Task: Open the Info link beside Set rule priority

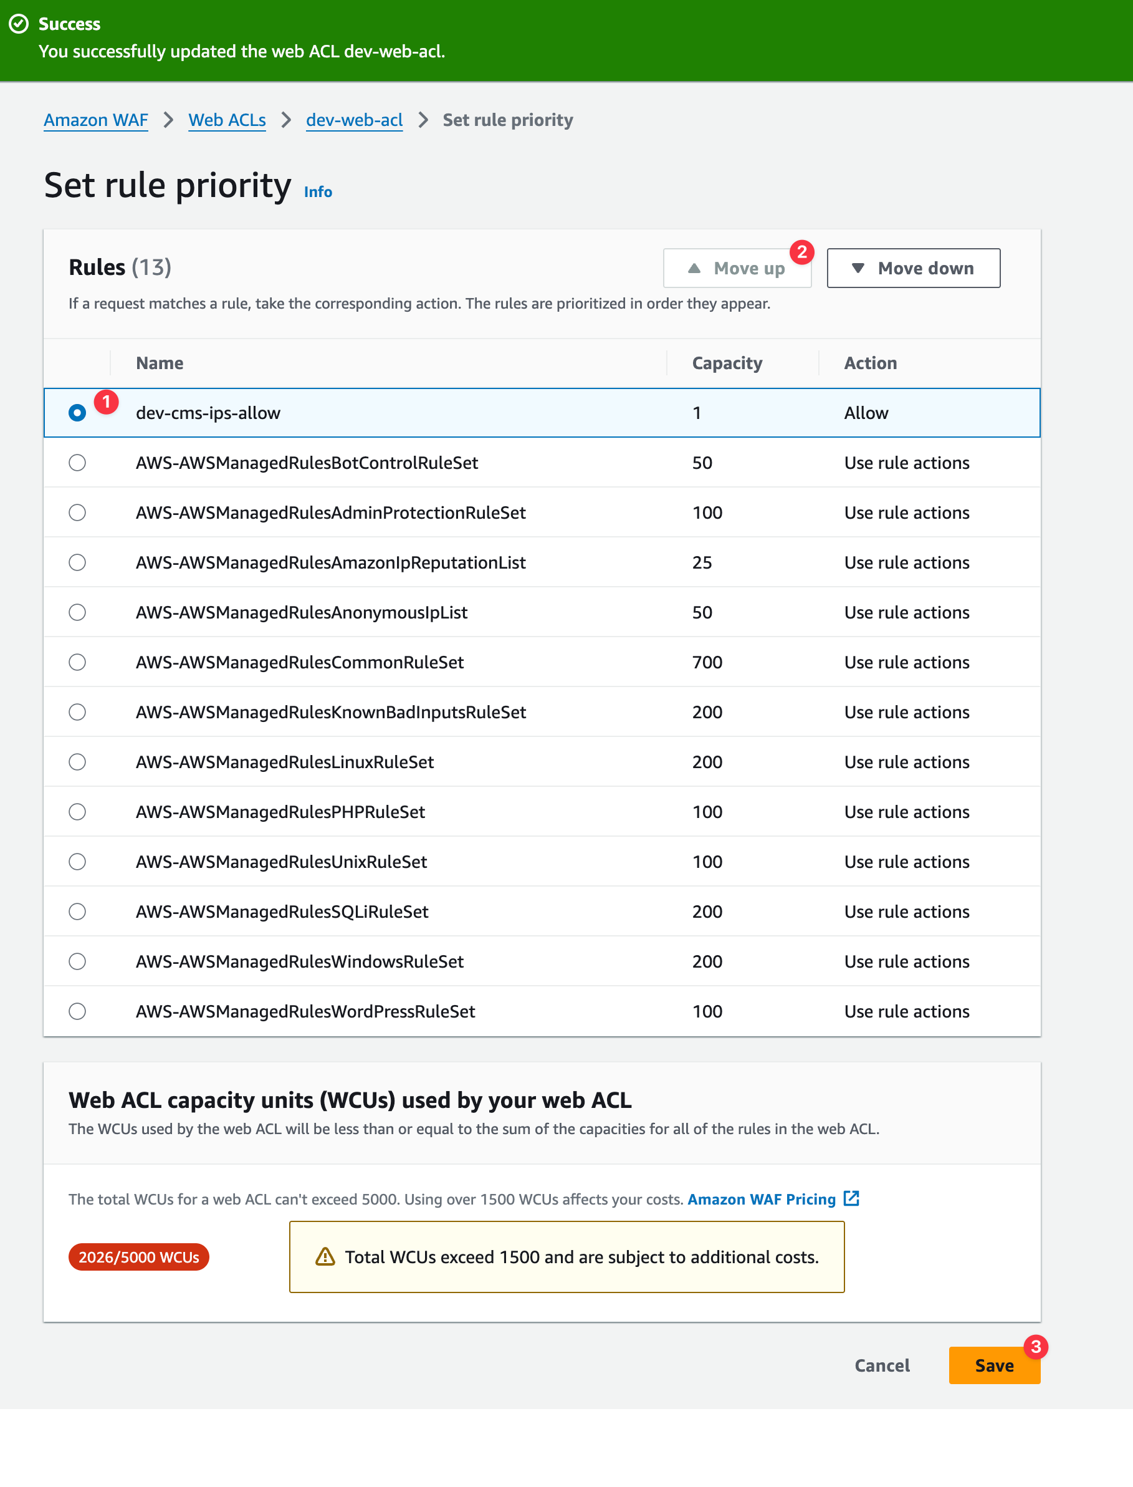Action: [x=318, y=191]
